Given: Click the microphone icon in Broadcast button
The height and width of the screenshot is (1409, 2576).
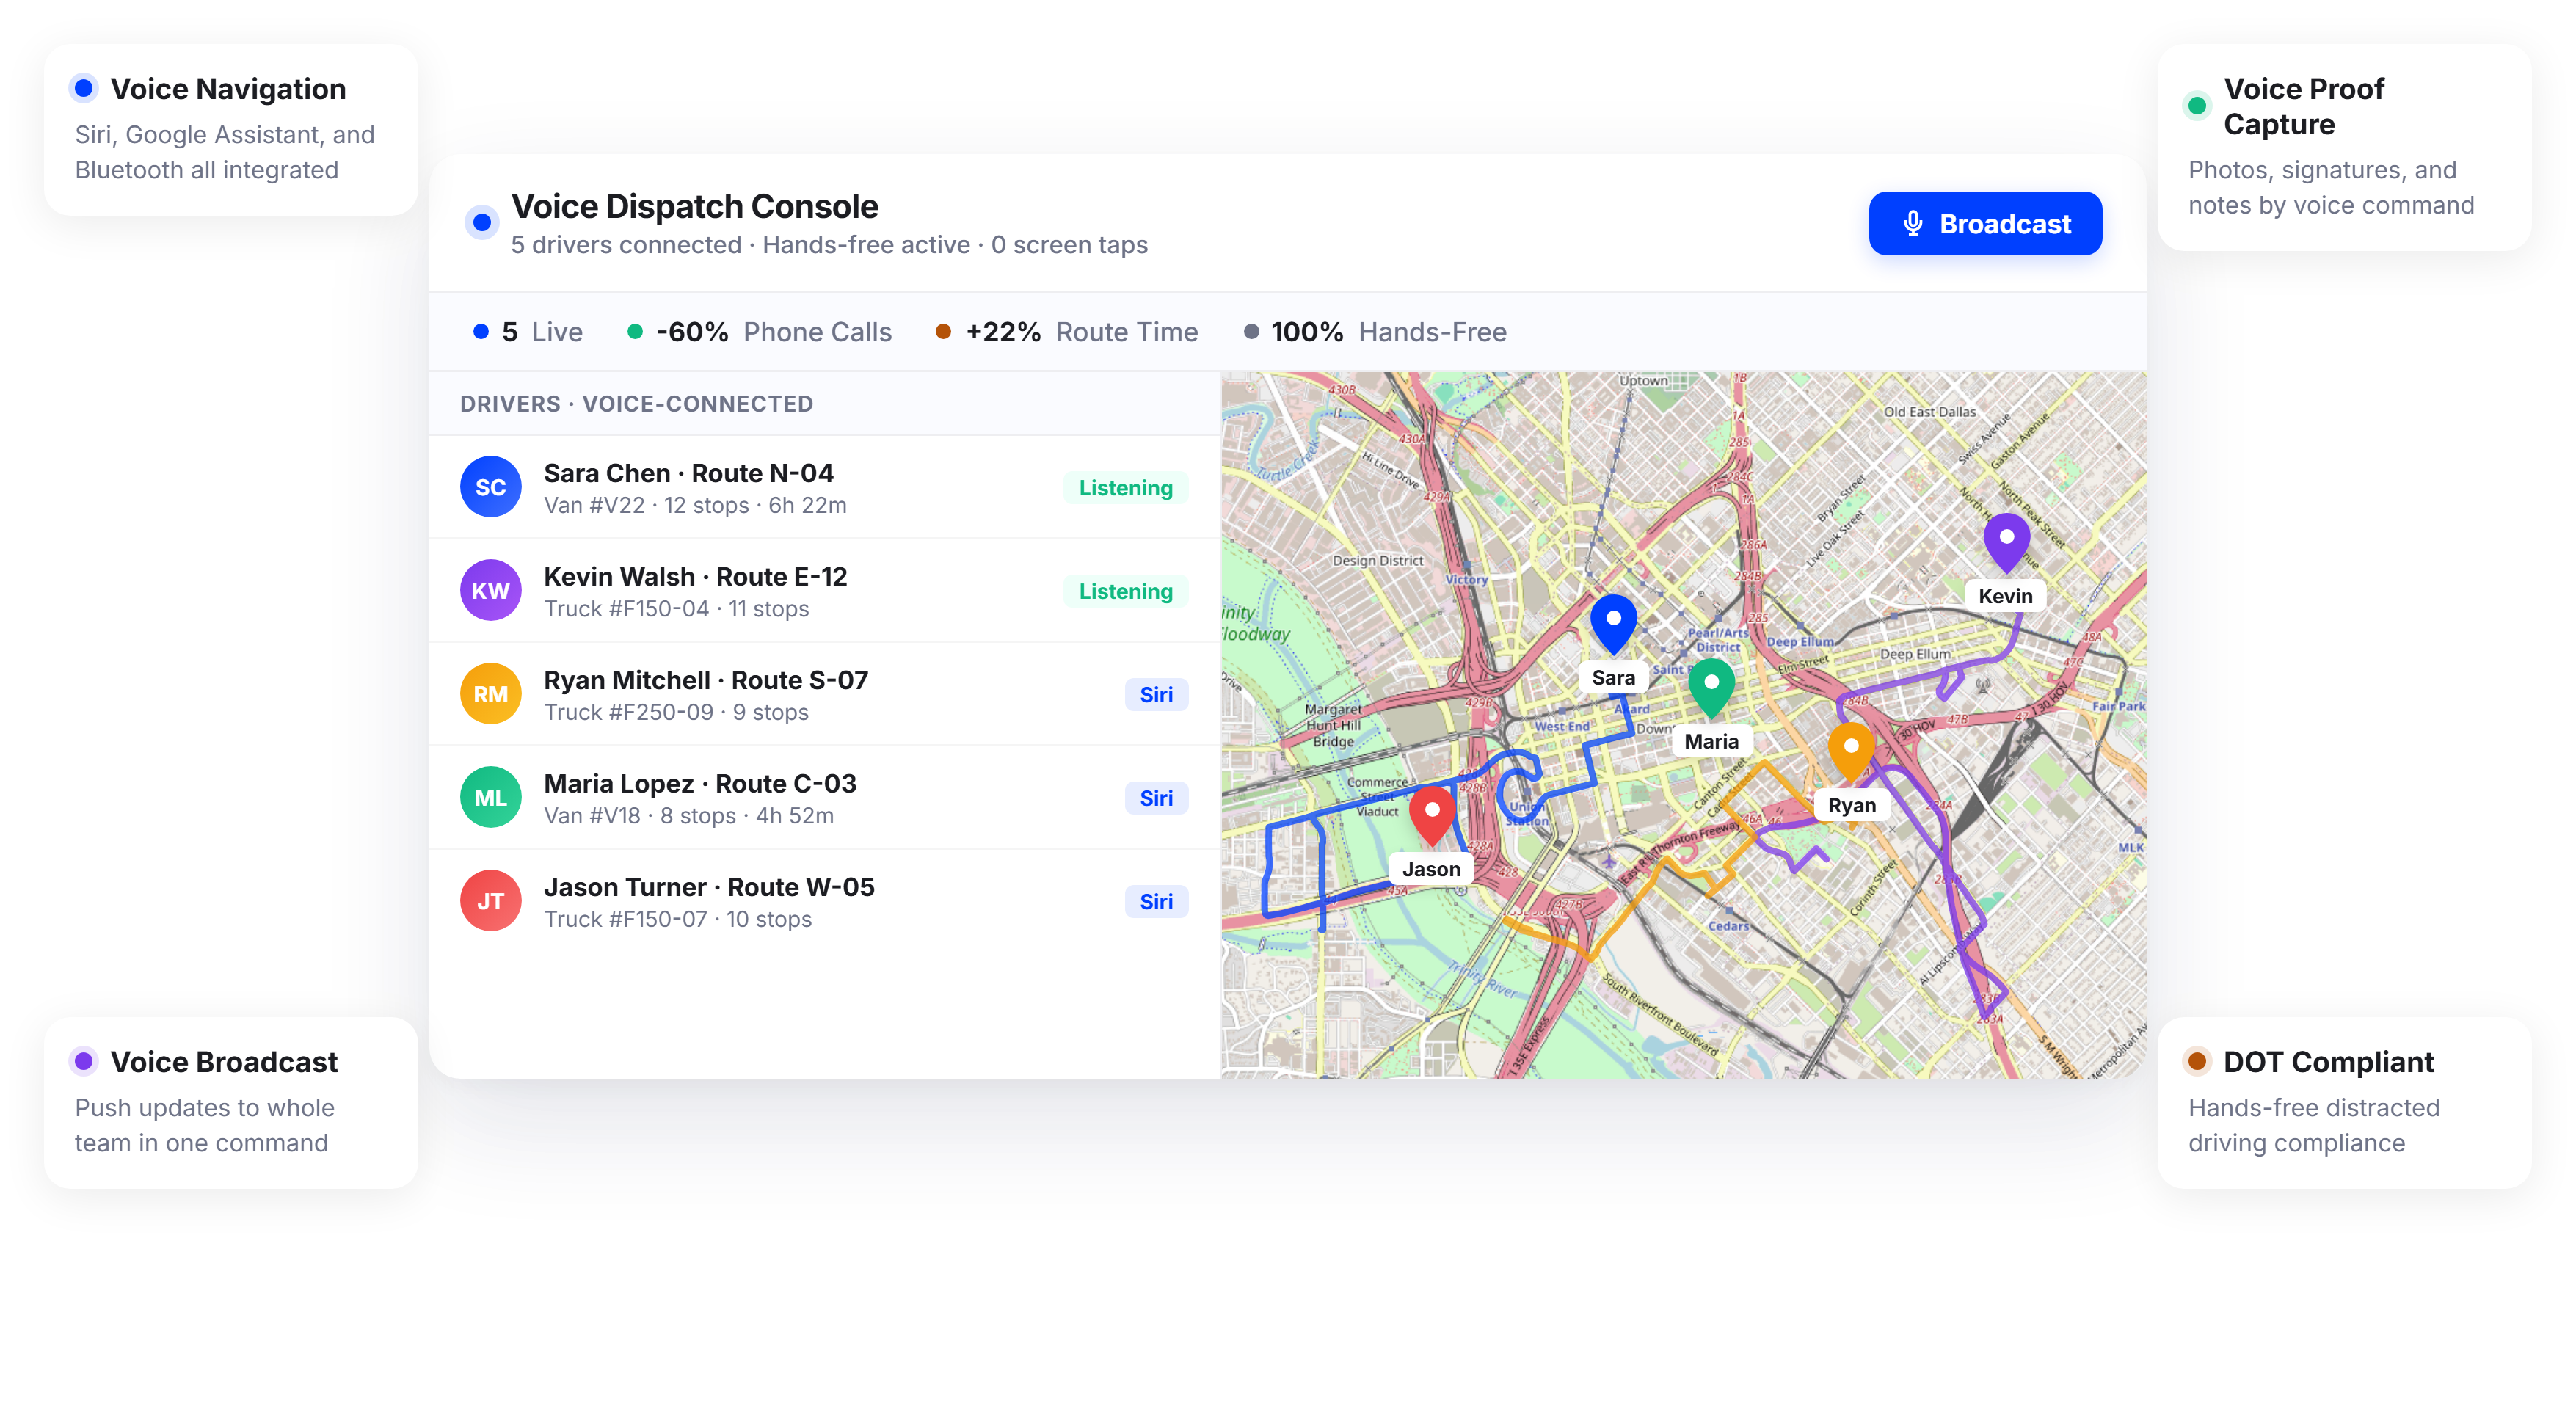Looking at the screenshot, I should 1913,223.
